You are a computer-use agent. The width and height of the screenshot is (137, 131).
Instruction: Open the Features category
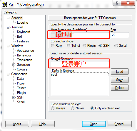pos(23,41)
